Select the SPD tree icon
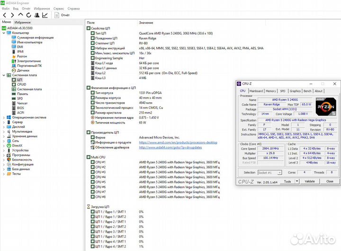 coord(14,99)
